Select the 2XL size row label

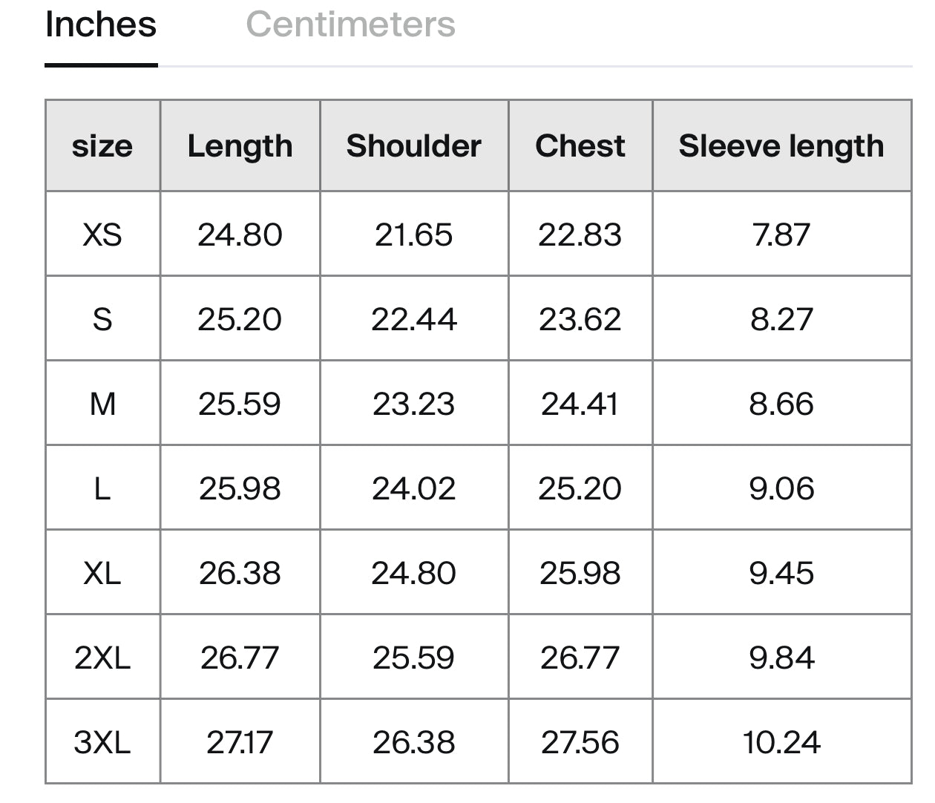point(102,658)
